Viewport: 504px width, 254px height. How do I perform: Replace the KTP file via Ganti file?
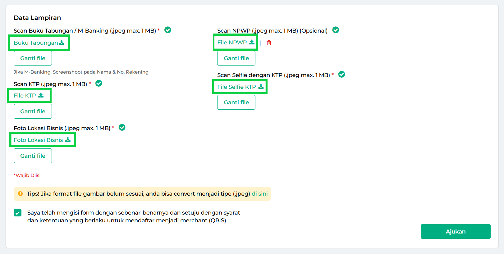[33, 111]
